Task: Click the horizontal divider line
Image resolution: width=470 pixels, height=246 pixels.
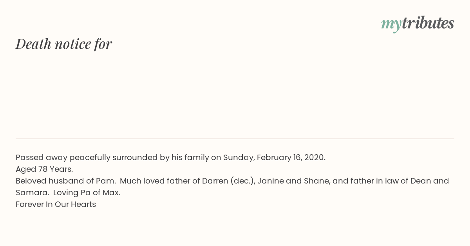Action: click(x=235, y=139)
